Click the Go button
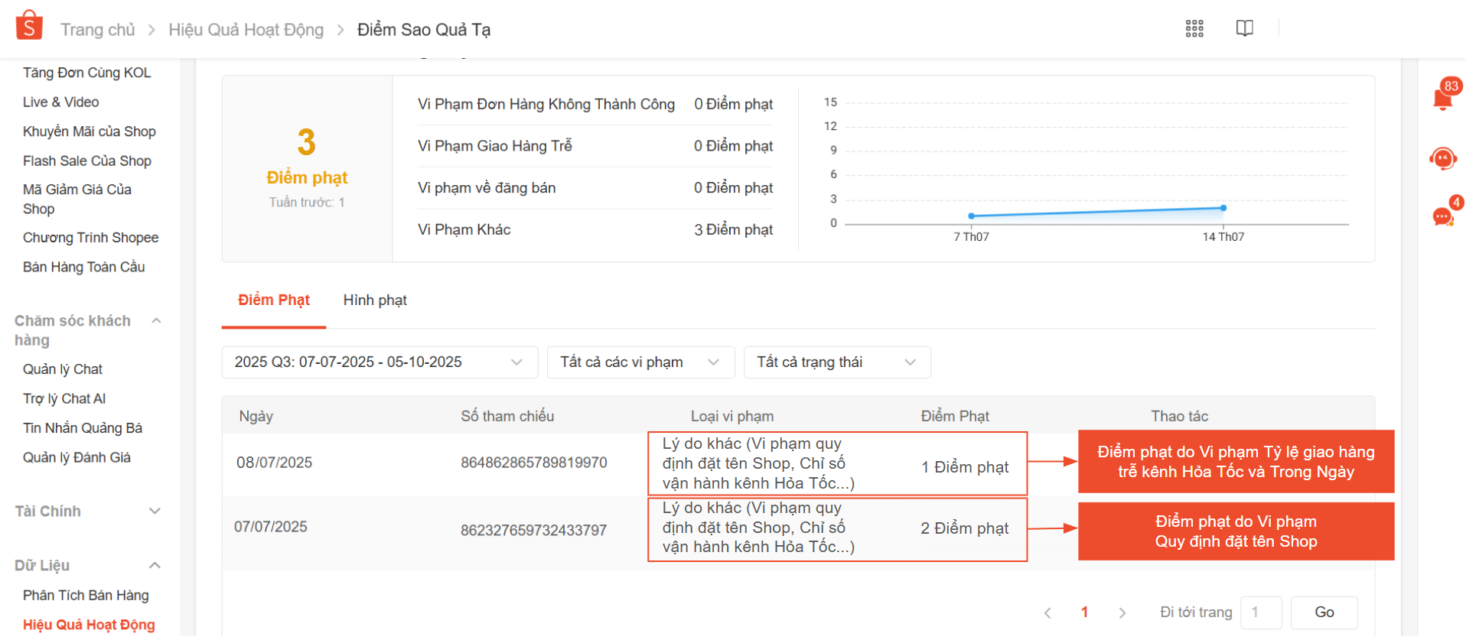The height and width of the screenshot is (640, 1466). pos(1324,612)
